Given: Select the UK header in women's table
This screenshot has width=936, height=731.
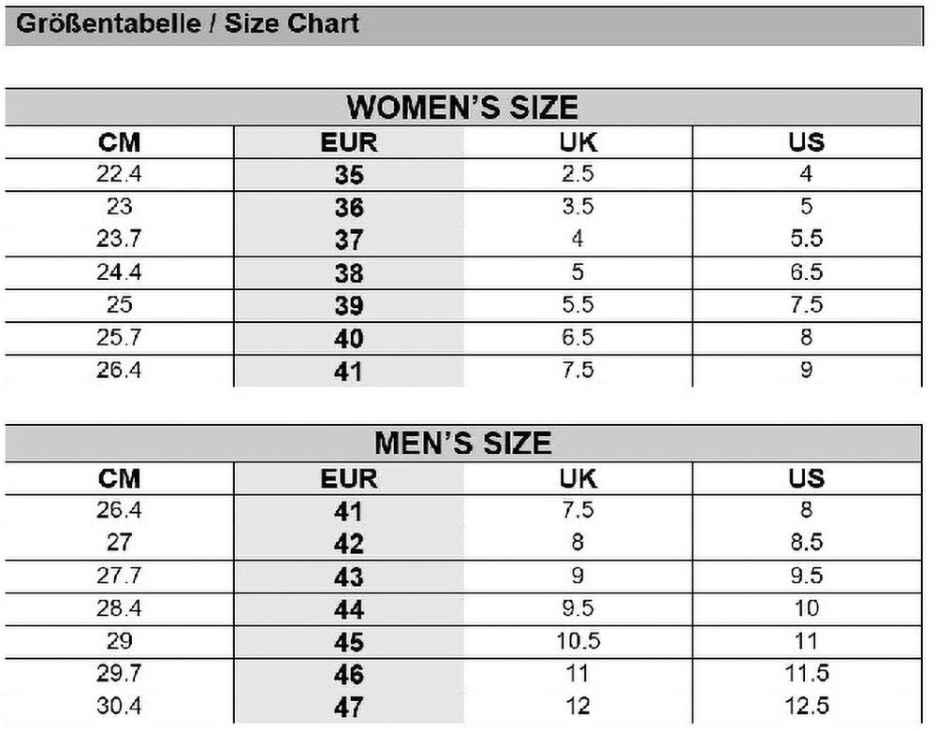Looking at the screenshot, I should [578, 142].
